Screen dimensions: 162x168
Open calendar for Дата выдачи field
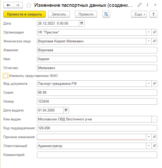[x=66, y=110]
